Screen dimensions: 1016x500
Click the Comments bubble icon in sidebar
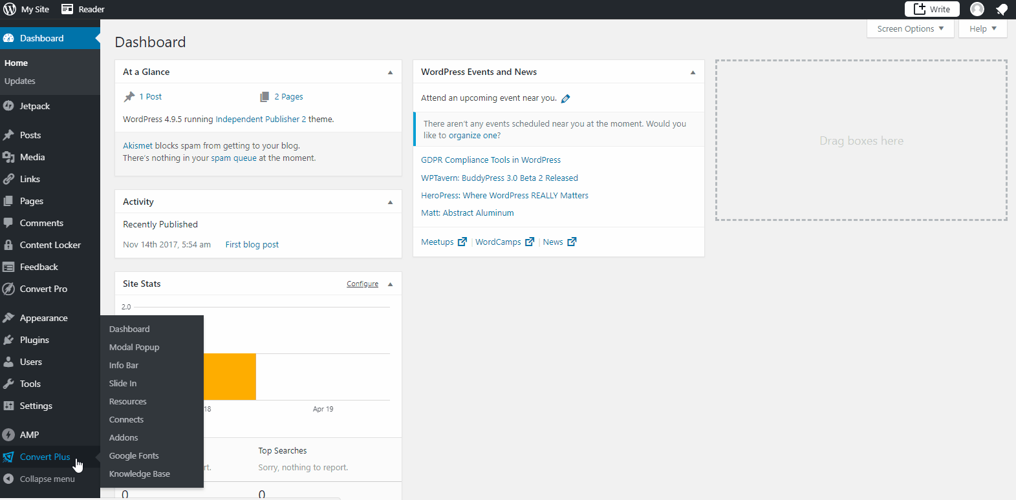(x=8, y=223)
